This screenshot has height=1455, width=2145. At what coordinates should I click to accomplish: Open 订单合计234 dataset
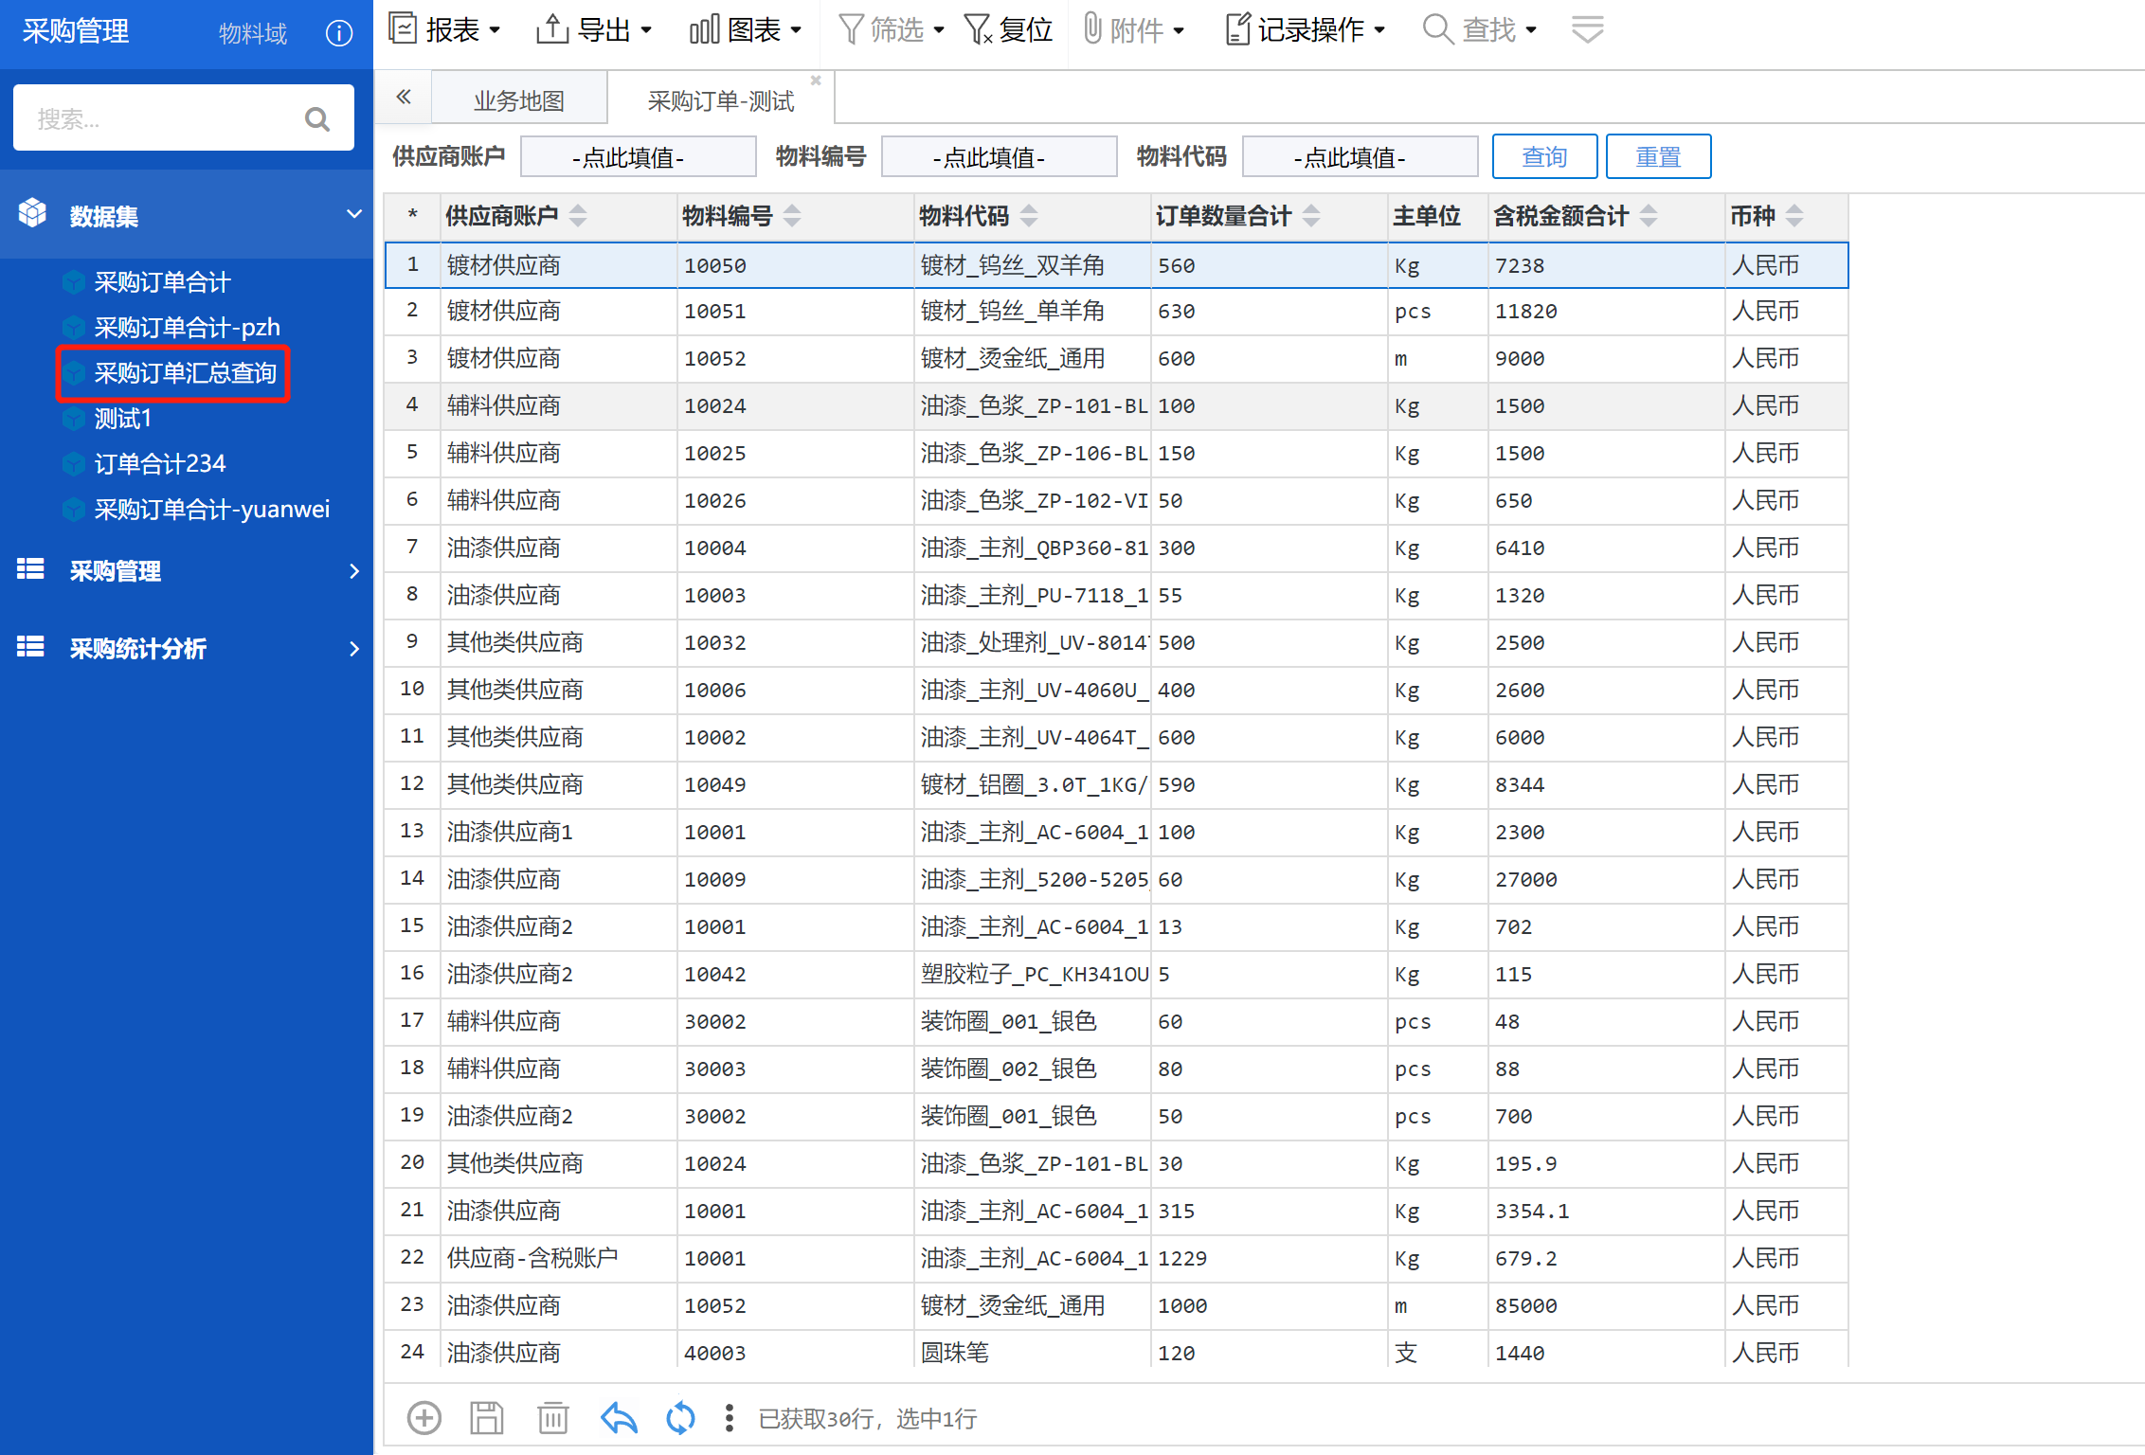159,463
